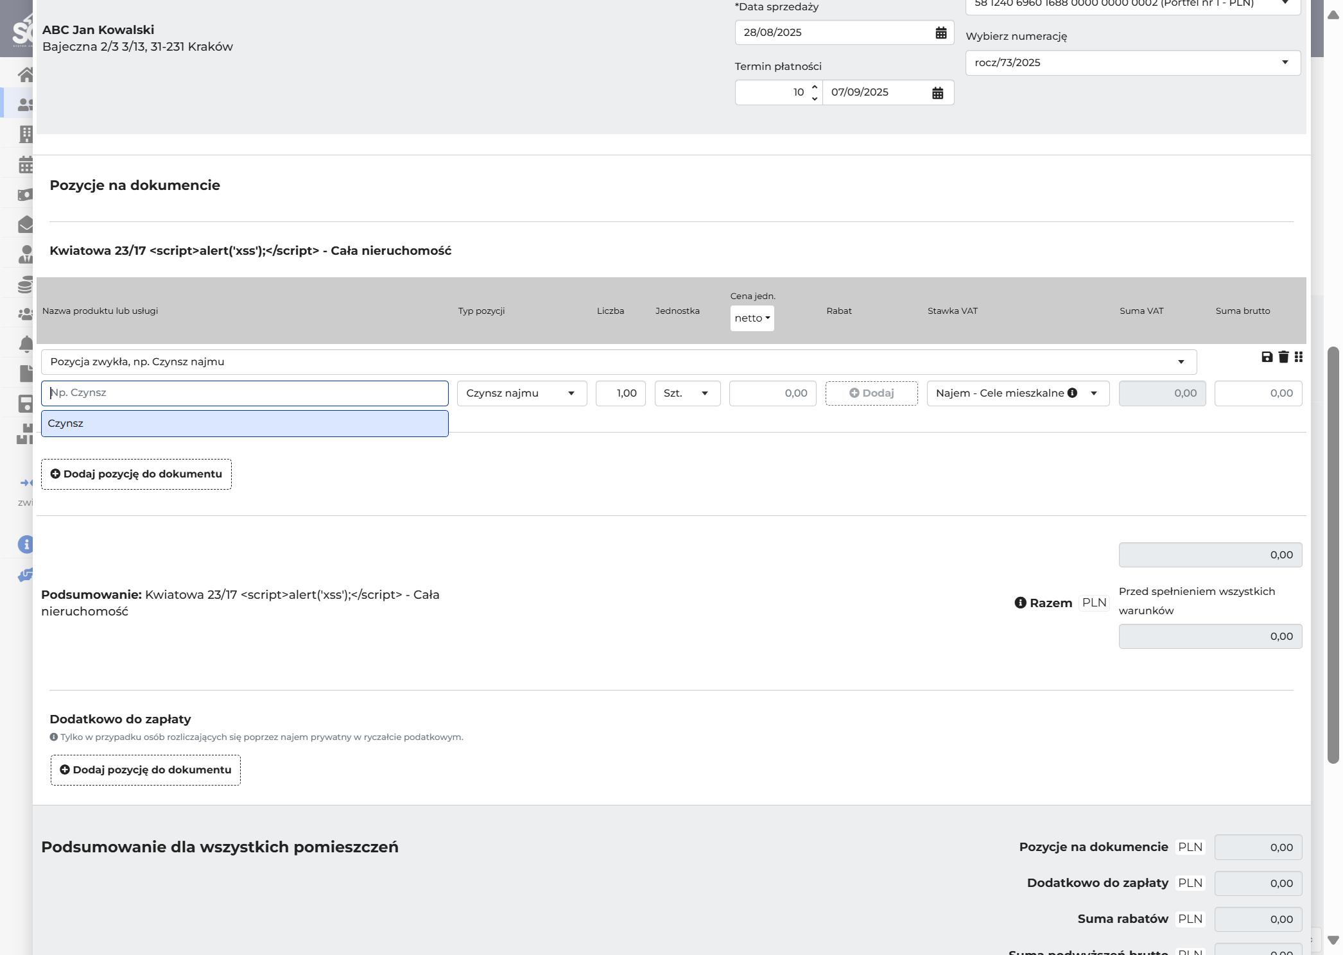Open the building icon in the sidebar
The width and height of the screenshot is (1343, 955).
tap(26, 133)
